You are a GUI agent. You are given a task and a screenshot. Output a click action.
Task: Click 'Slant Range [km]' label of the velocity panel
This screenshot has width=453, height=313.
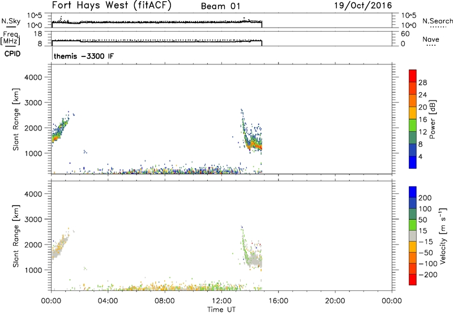tap(16, 236)
